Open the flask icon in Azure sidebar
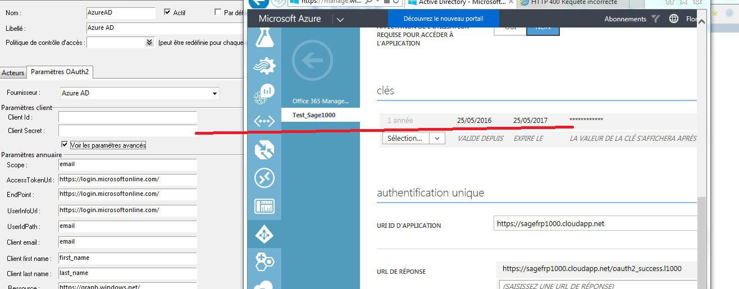 point(264,38)
